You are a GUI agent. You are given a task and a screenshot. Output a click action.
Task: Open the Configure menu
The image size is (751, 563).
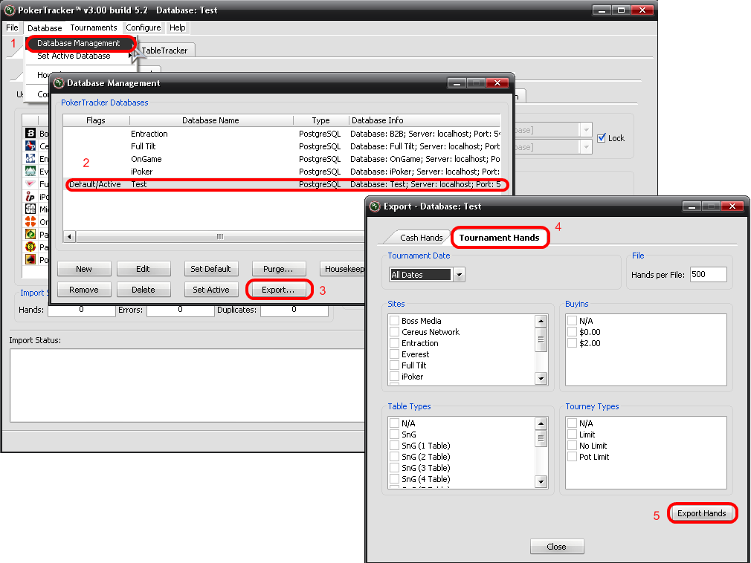(144, 27)
